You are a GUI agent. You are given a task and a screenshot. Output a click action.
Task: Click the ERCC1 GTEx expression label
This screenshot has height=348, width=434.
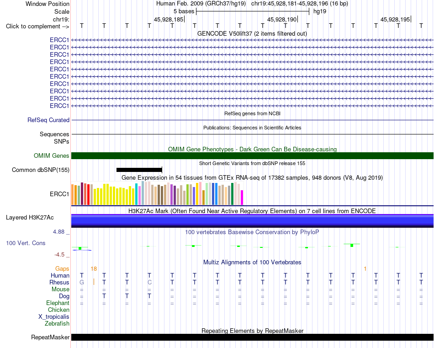coord(59,194)
